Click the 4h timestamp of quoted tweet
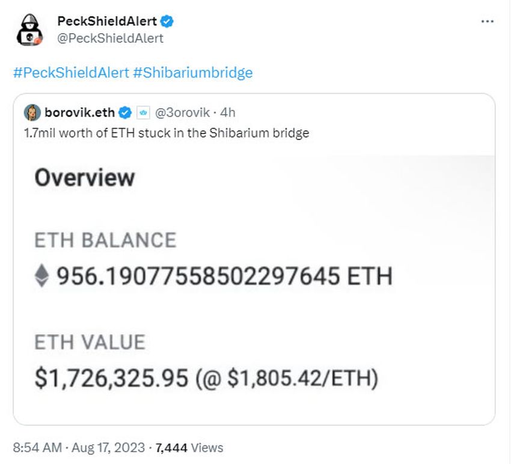This screenshot has height=464, width=511. click(227, 112)
